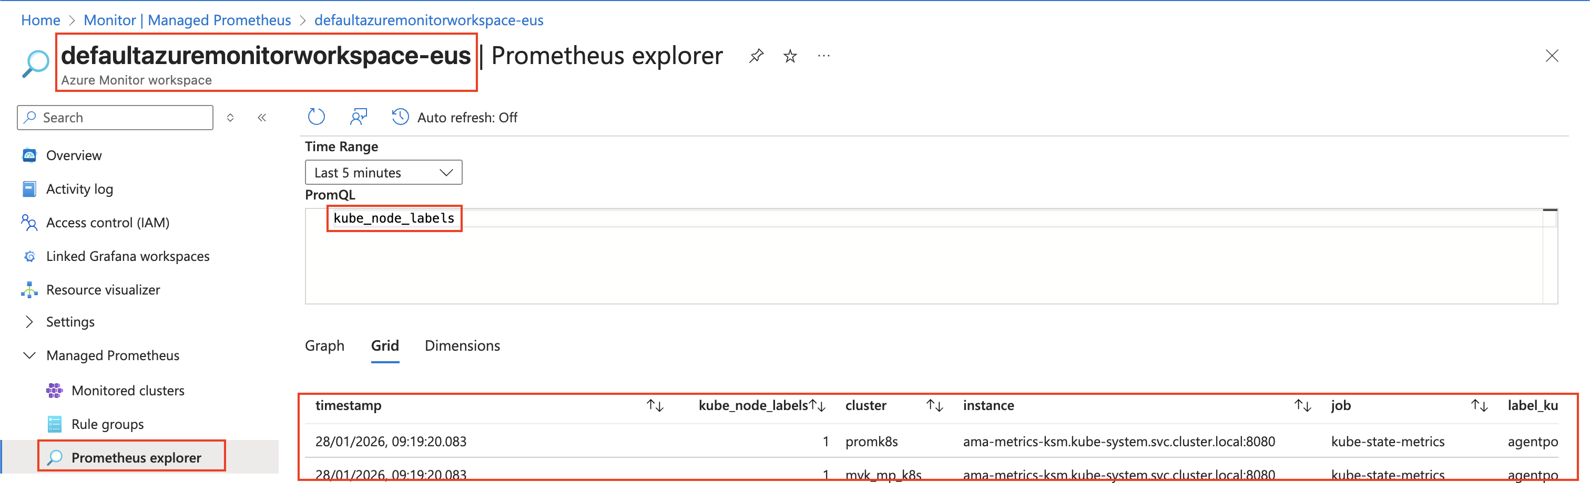This screenshot has height=483, width=1590.
Task: Click the cluster column header
Action: click(x=866, y=405)
